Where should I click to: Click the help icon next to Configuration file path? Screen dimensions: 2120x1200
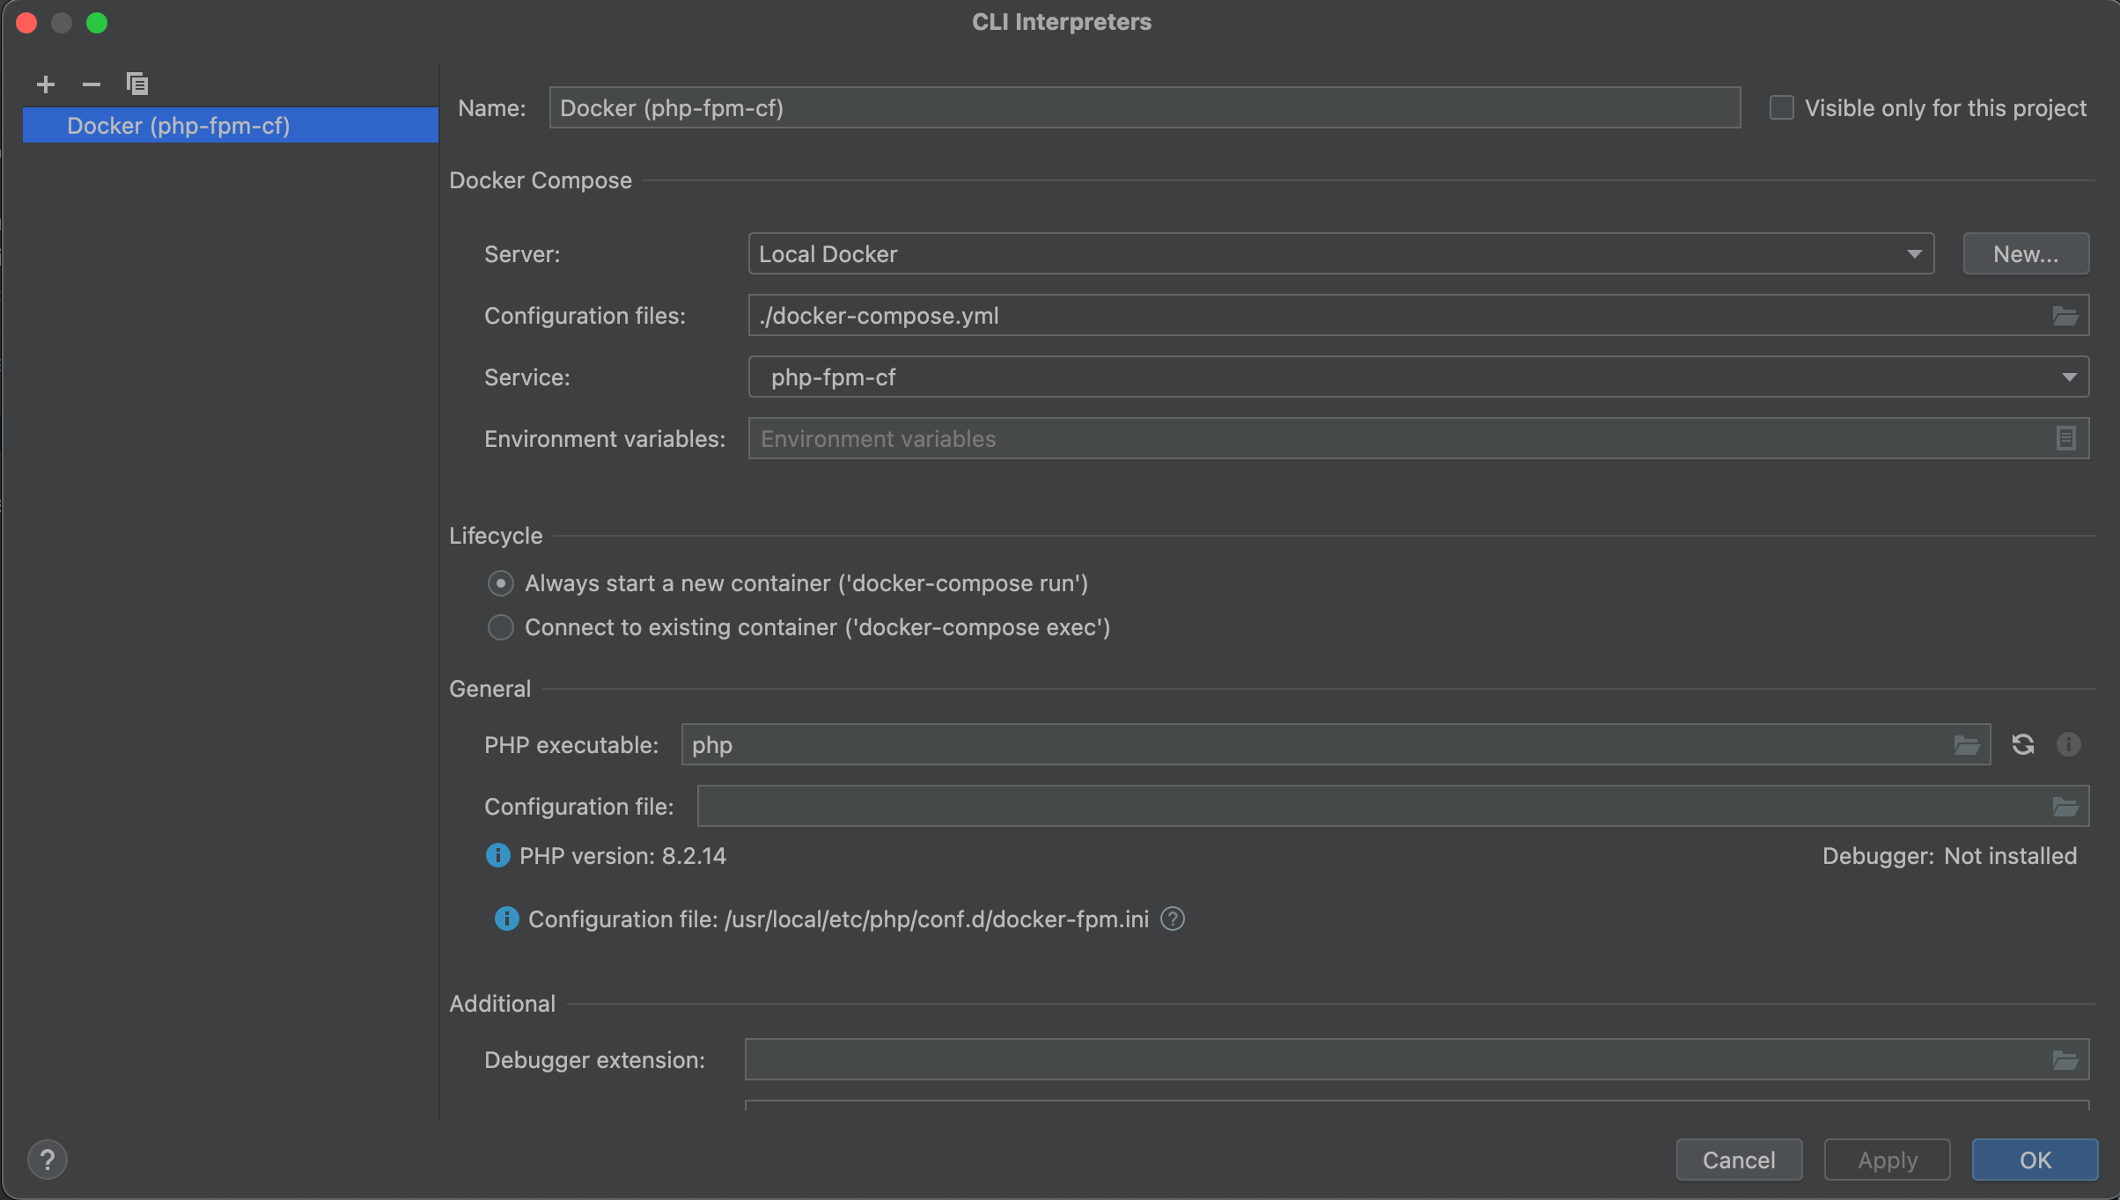point(1175,918)
